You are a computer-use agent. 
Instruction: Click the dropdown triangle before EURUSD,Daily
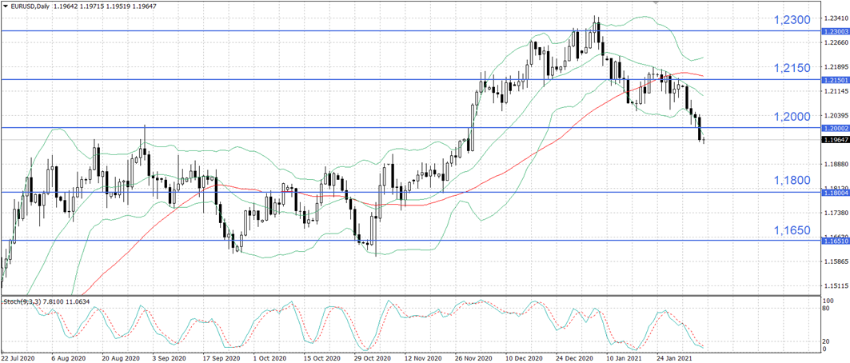[x=6, y=6]
